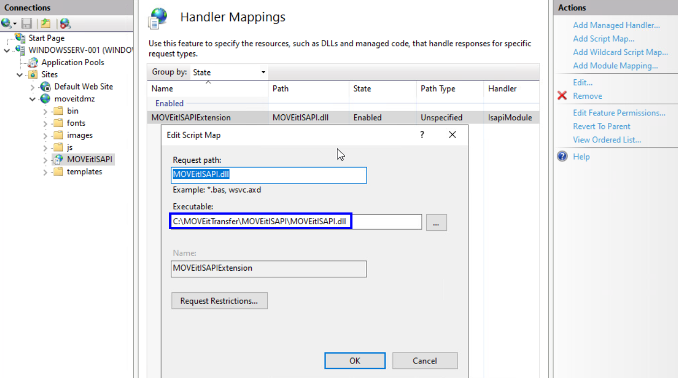The width and height of the screenshot is (678, 378).
Task: Click the MOVEitISAPI application icon in tree
Action: [x=58, y=160]
